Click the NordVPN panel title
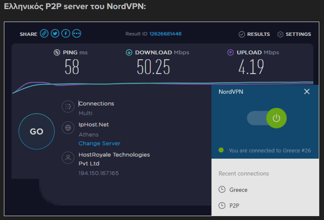The height and width of the screenshot is (220, 324). 231,92
